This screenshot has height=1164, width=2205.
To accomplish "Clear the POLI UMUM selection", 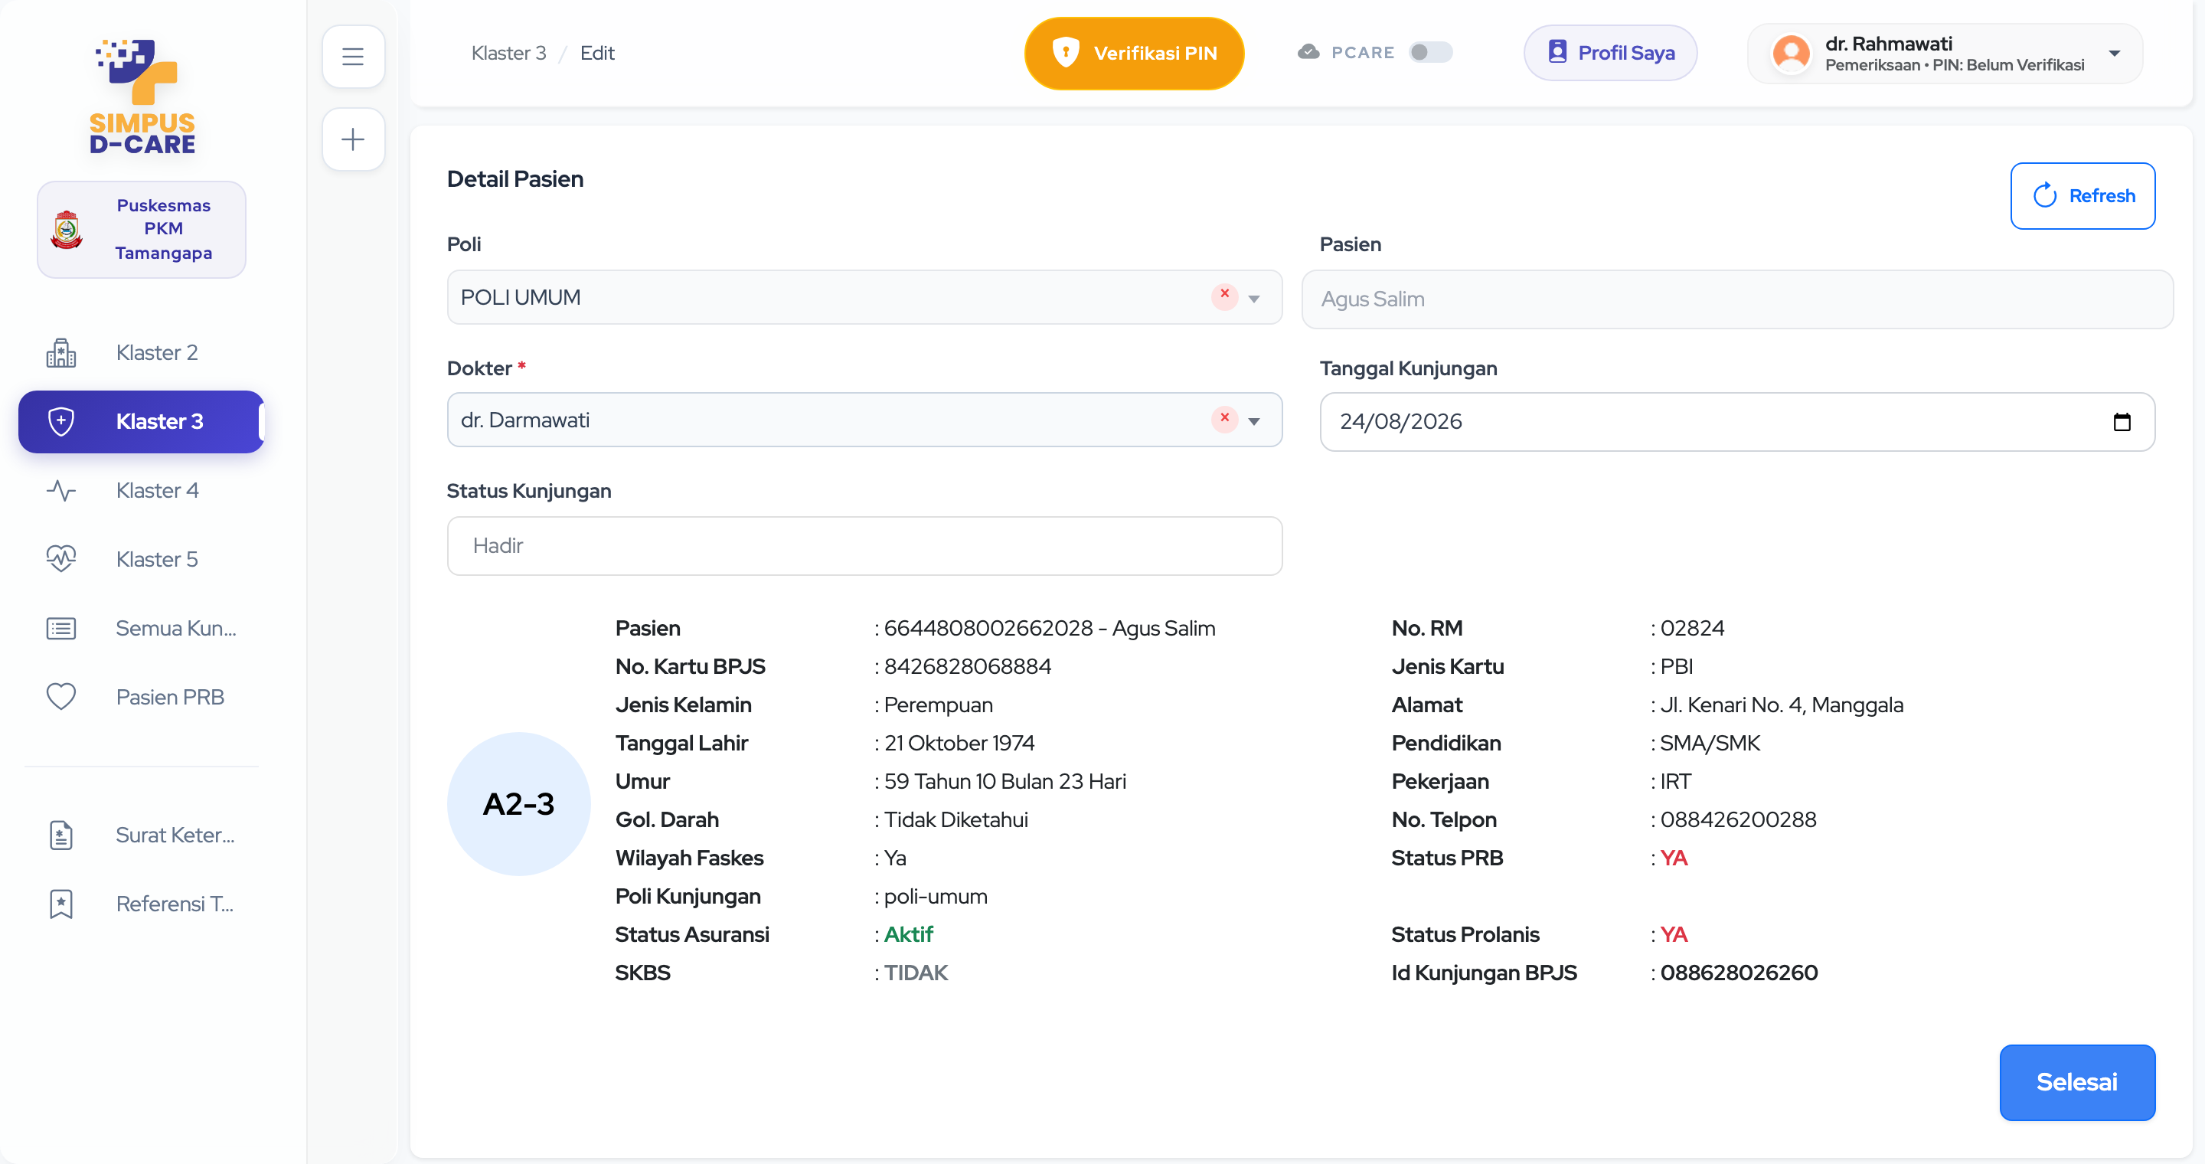I will pos(1224,296).
